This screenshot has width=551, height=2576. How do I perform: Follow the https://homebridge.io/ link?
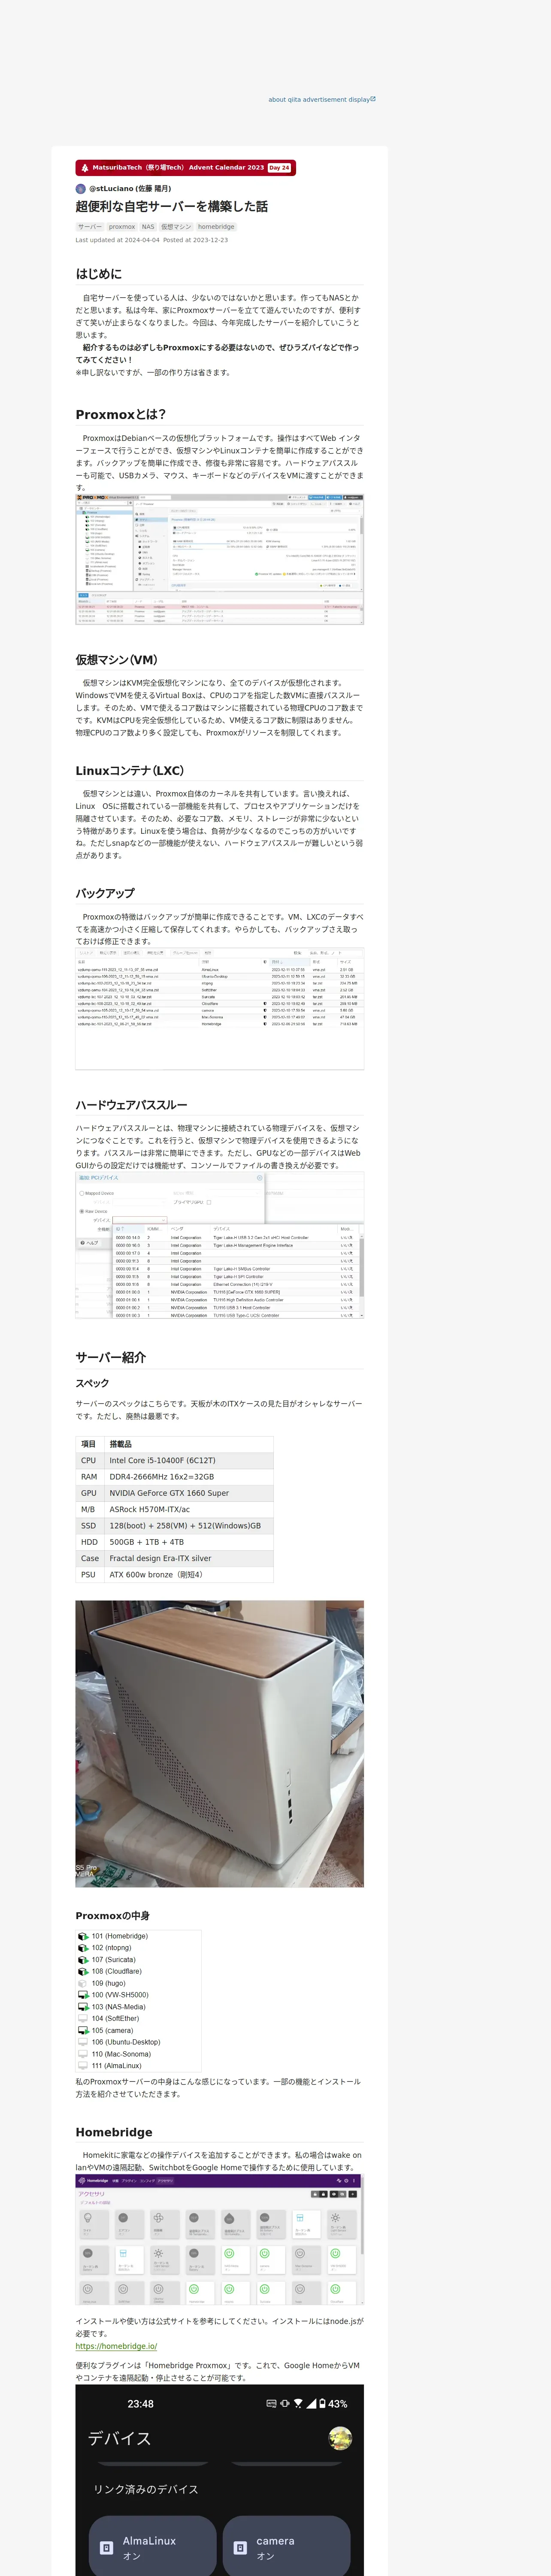tap(116, 2346)
